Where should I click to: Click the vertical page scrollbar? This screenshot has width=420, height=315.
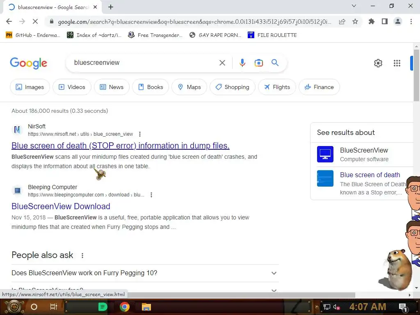click(x=416, y=75)
